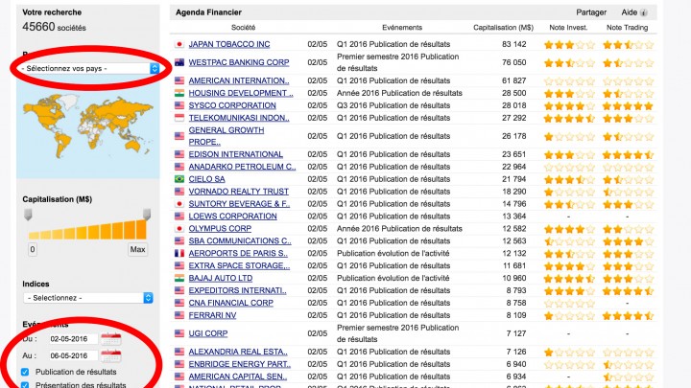Viewport: 691px width, 388px height.
Task: Grab the right capitalisation slider handle
Action: pos(147,215)
